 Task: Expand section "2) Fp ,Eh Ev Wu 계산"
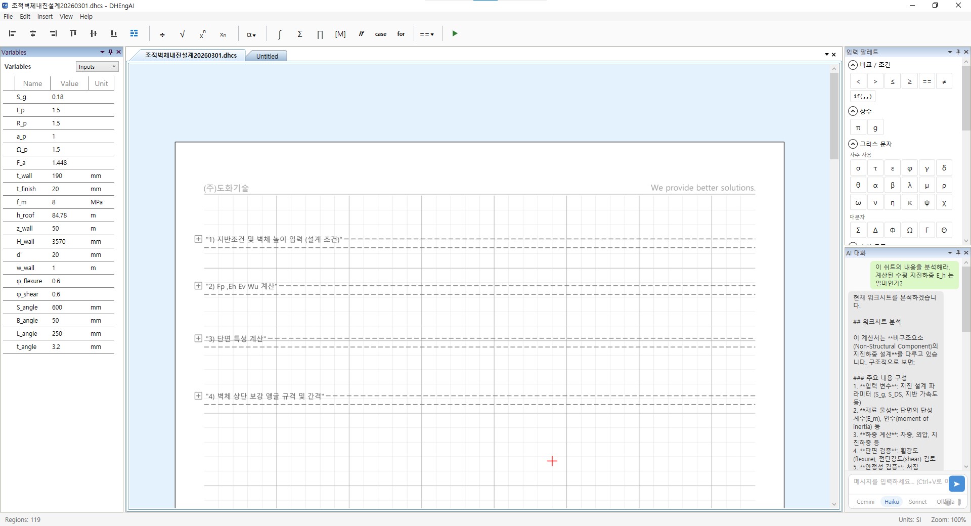pyautogui.click(x=198, y=286)
